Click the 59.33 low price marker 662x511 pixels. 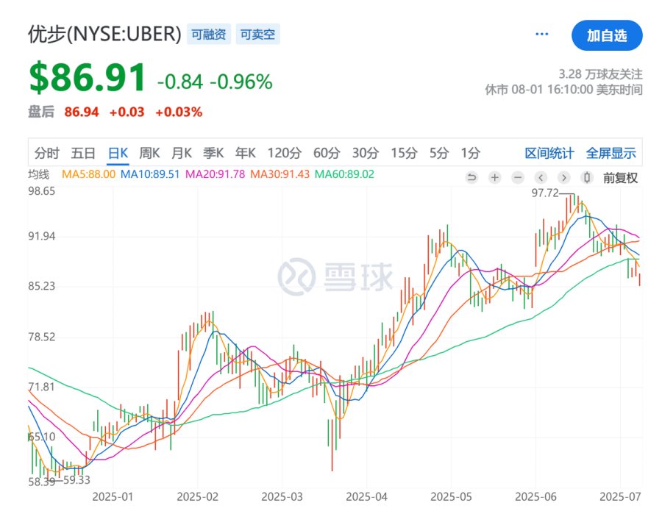point(76,480)
